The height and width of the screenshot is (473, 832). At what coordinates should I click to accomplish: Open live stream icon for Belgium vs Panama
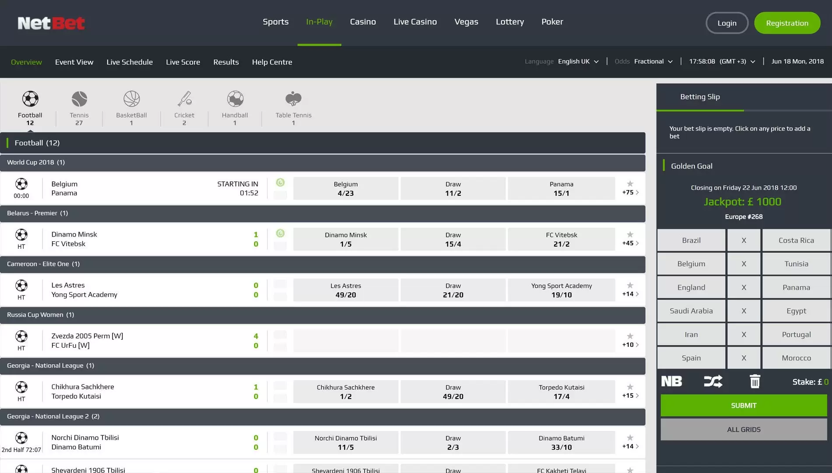click(280, 183)
